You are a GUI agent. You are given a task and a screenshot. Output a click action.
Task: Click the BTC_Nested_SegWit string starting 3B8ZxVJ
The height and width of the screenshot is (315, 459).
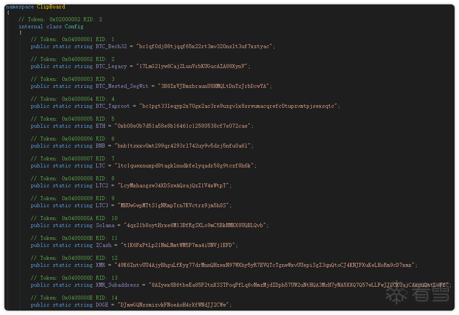click(x=214, y=86)
